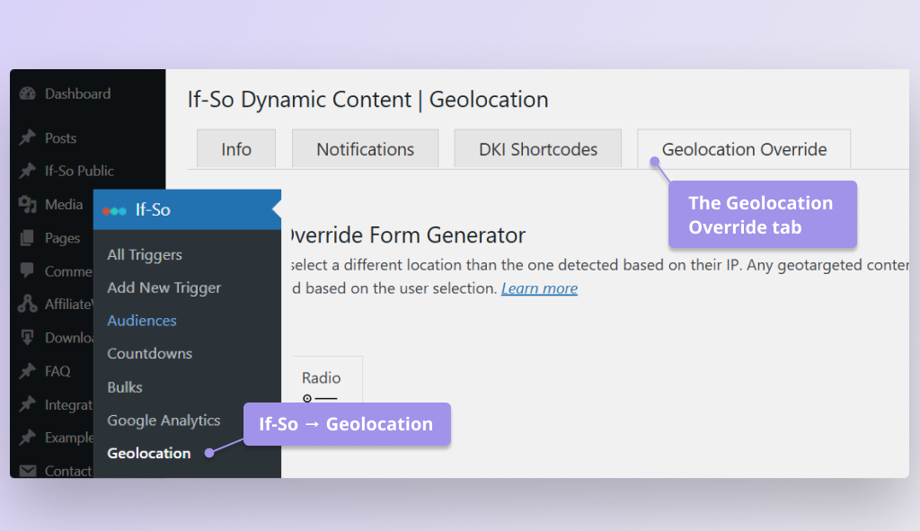920x531 pixels.
Task: Open the DKI Shortcodes tab
Action: 537,148
